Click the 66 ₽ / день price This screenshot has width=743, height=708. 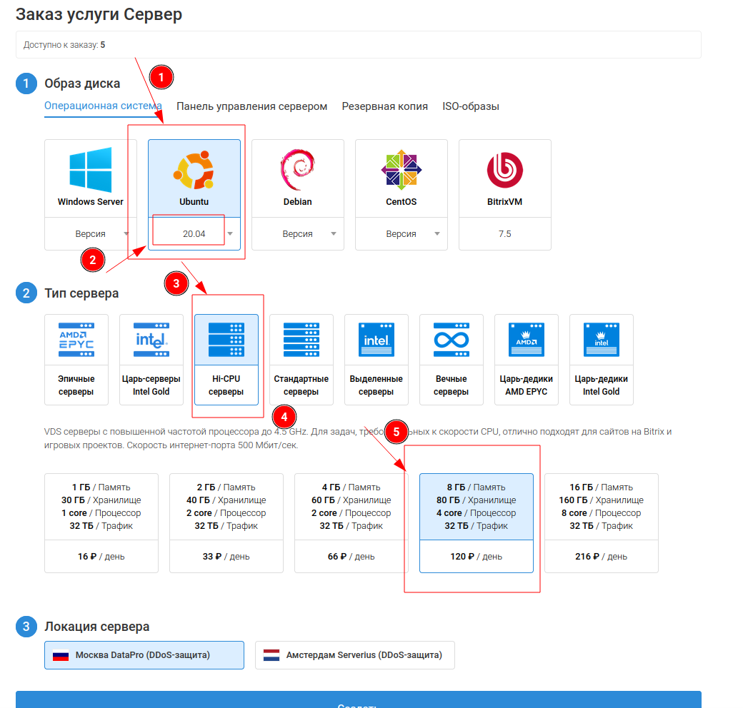point(351,557)
